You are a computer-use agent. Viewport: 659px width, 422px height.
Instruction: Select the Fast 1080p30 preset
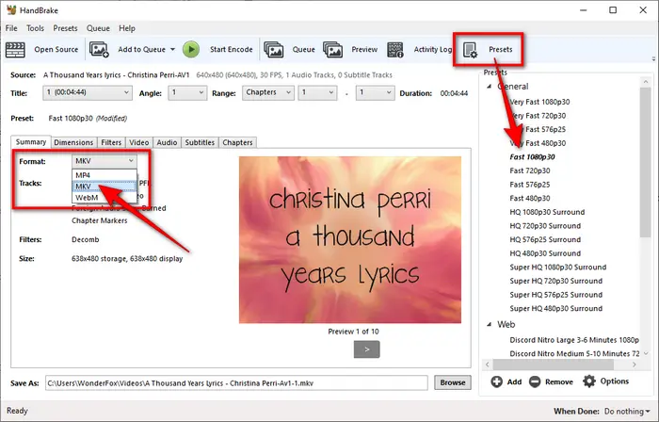pyautogui.click(x=532, y=156)
